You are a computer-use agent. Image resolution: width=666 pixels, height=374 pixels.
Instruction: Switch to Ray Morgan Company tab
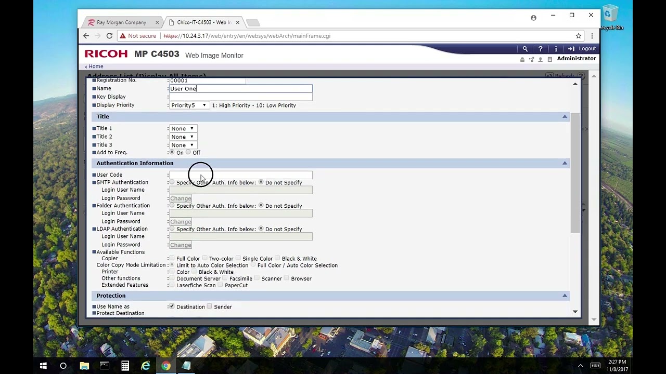(122, 22)
